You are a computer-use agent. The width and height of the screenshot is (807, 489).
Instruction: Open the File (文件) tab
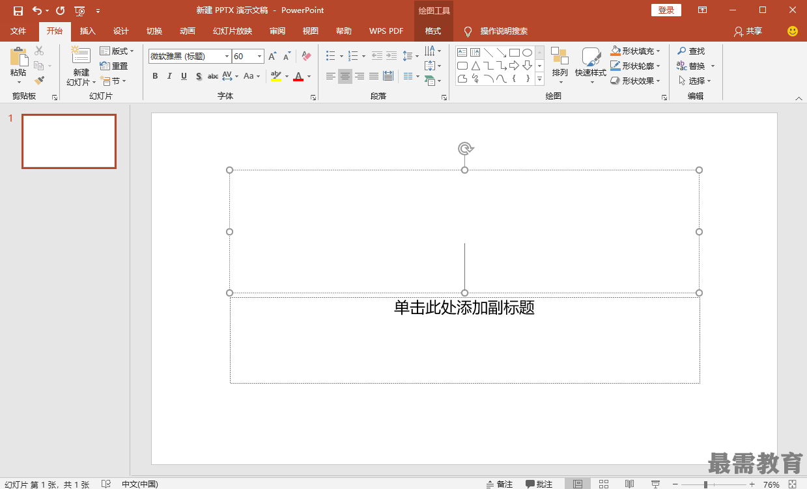(x=18, y=31)
